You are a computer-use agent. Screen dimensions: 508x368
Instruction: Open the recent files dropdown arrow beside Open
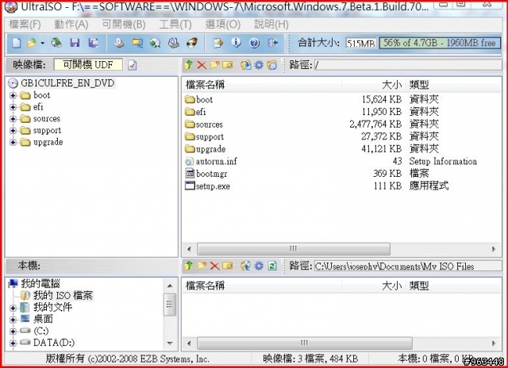pos(42,43)
